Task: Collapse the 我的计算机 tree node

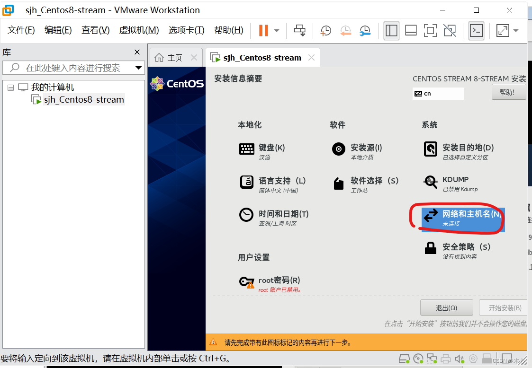Action: (x=10, y=88)
